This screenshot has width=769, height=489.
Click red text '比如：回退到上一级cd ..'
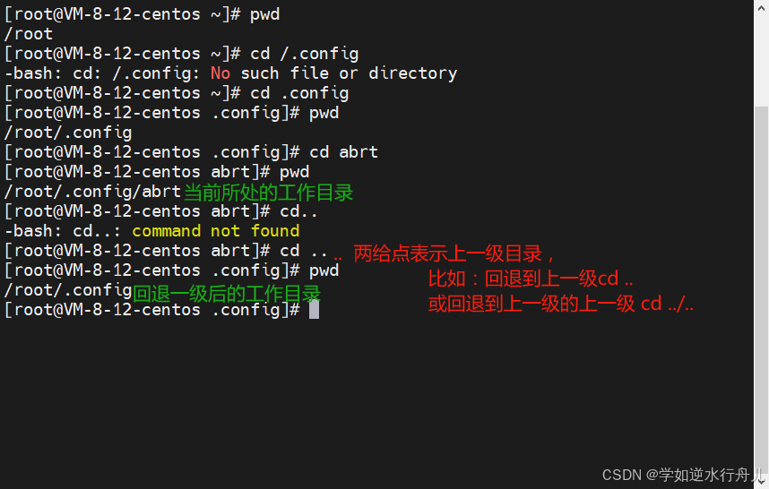pyautogui.click(x=531, y=279)
